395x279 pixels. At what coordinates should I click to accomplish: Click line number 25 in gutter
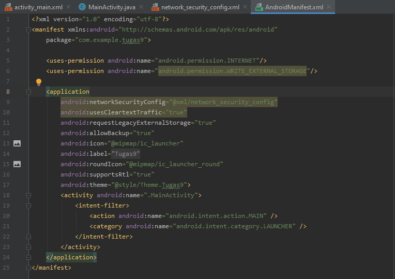click(6, 268)
